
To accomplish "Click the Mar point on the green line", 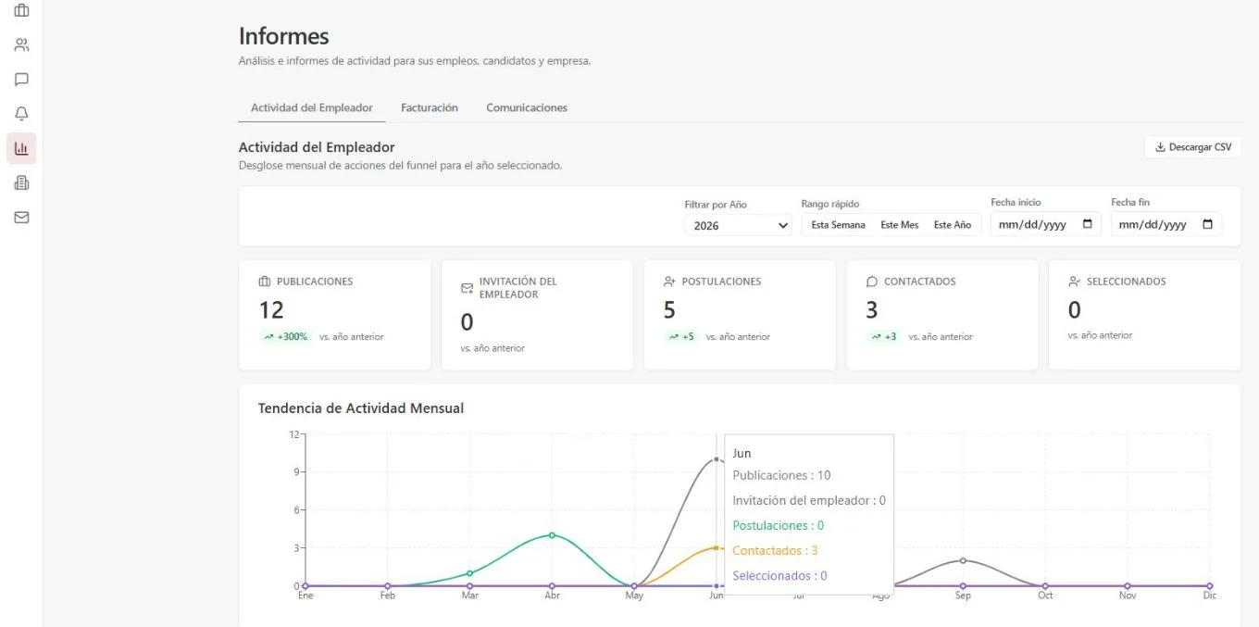I will [469, 573].
